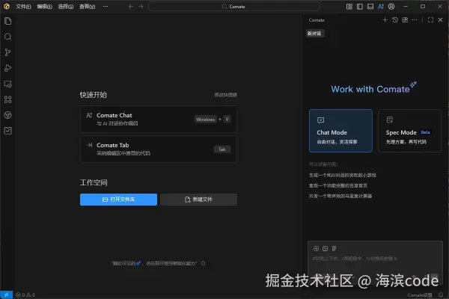This screenshot has width=449, height=299.
Task: Open errors and warnings count in status bar
Action: [25, 295]
